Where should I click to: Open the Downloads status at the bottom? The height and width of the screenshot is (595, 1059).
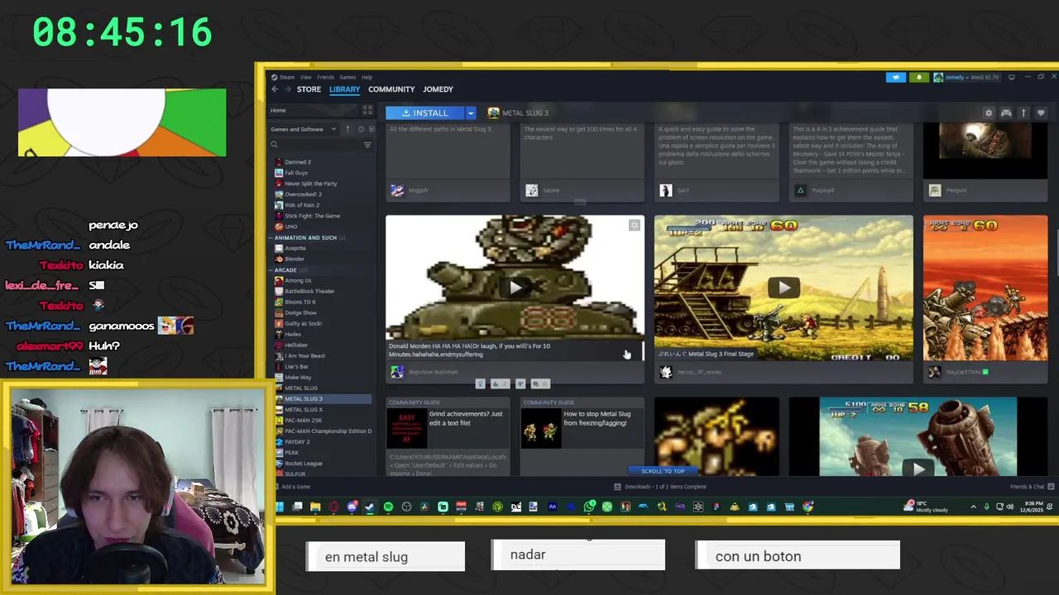(660, 487)
